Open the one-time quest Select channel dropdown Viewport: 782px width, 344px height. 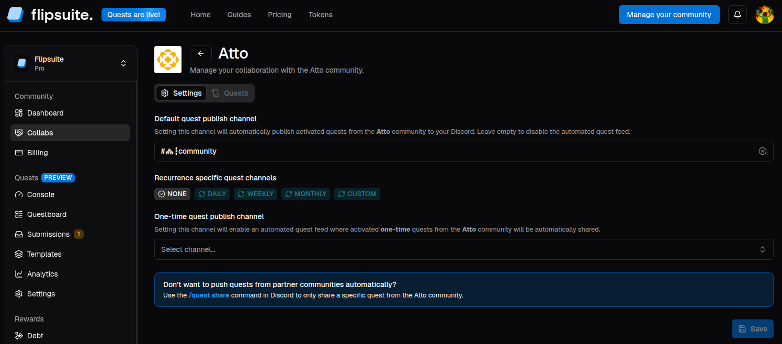click(x=463, y=249)
